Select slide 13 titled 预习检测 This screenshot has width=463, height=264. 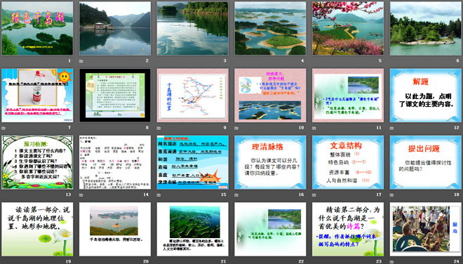(37, 162)
